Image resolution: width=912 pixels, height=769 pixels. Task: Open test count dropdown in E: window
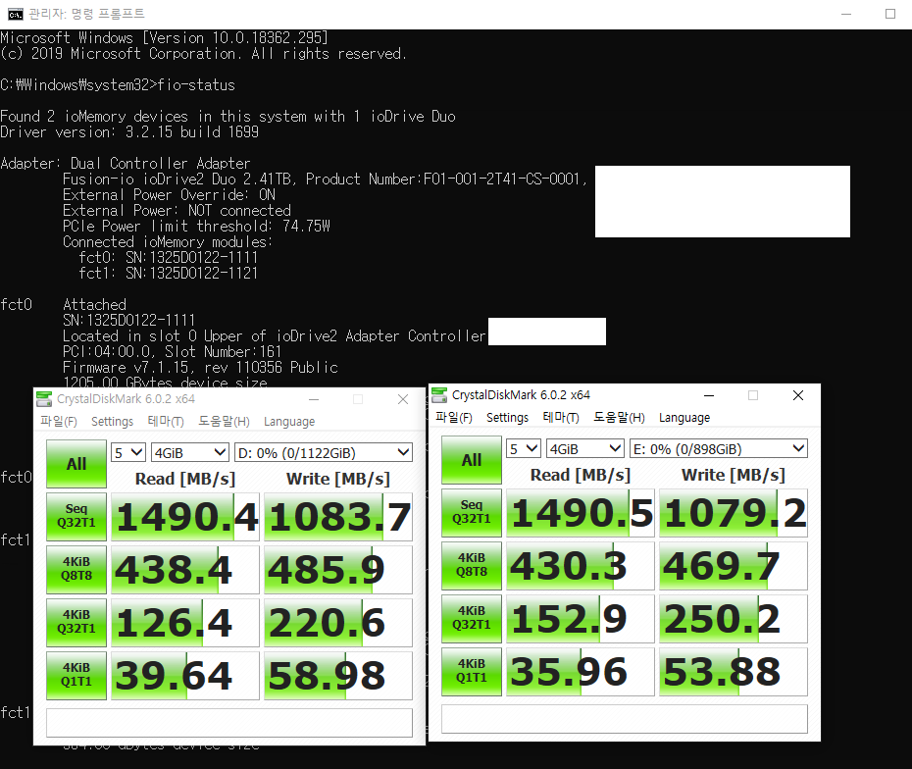[x=524, y=448]
